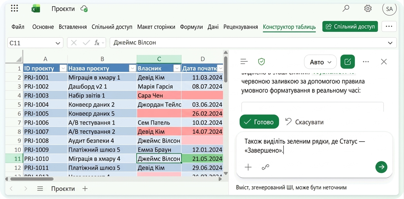Select the cell Емма Браун
The height and width of the screenshot is (199, 404).
[x=159, y=150]
